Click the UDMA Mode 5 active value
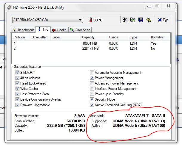Screen dimensions: 182x147 (139, 126)
